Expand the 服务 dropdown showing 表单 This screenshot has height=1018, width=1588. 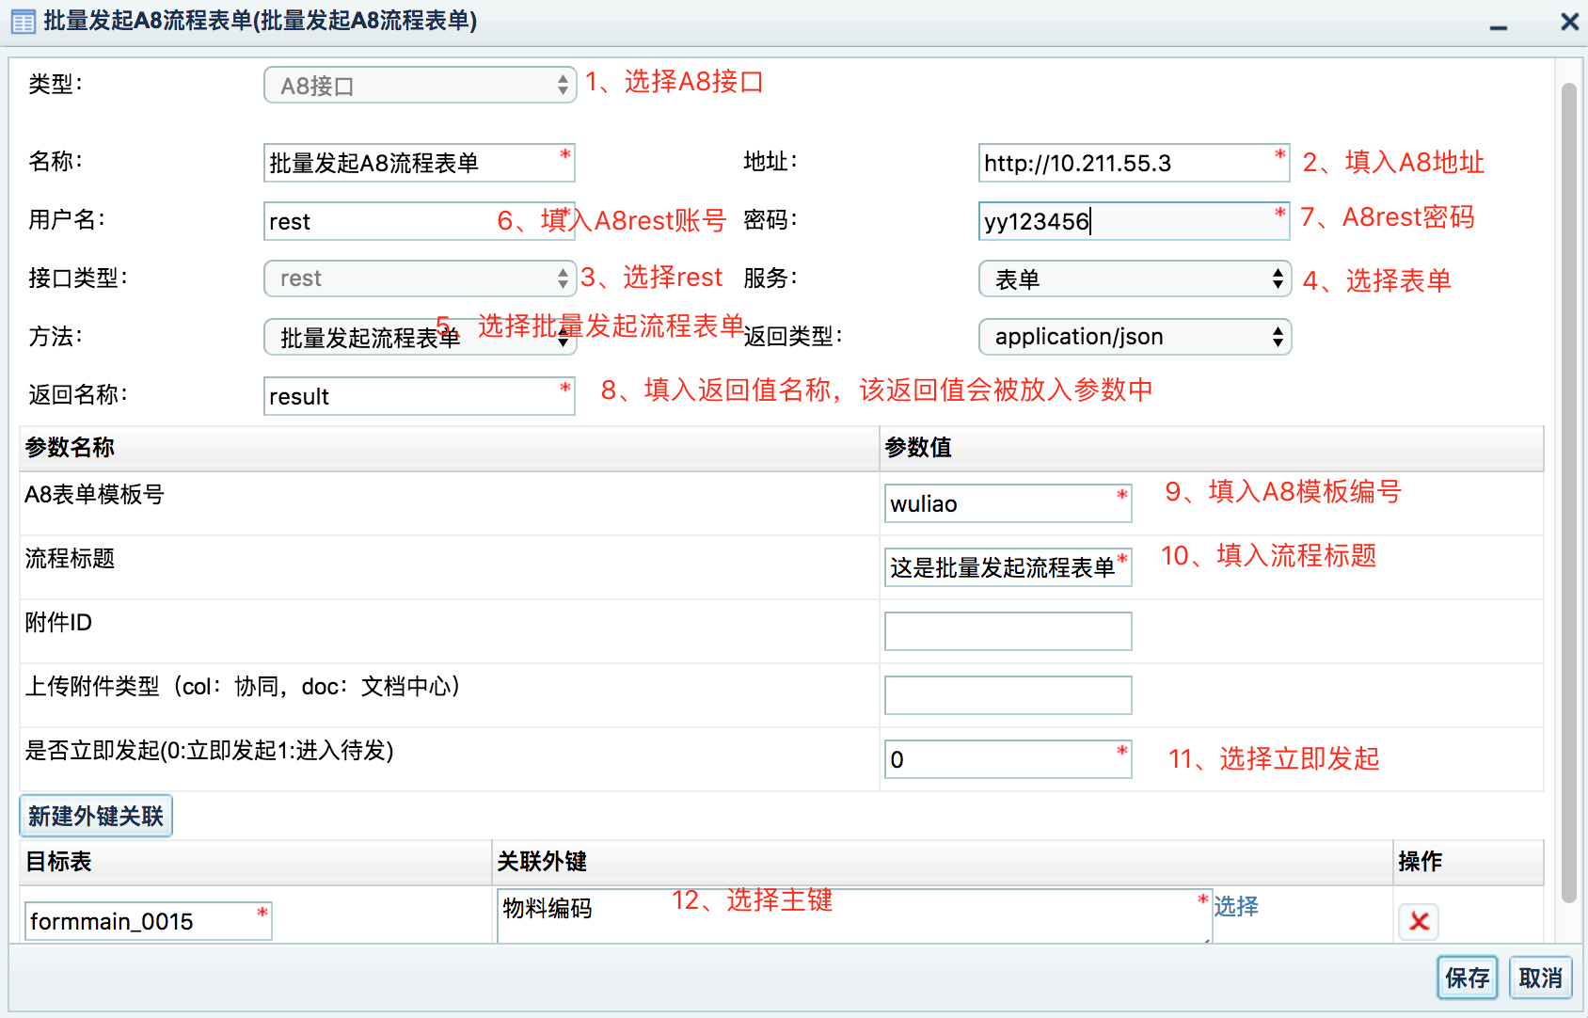[1135, 279]
